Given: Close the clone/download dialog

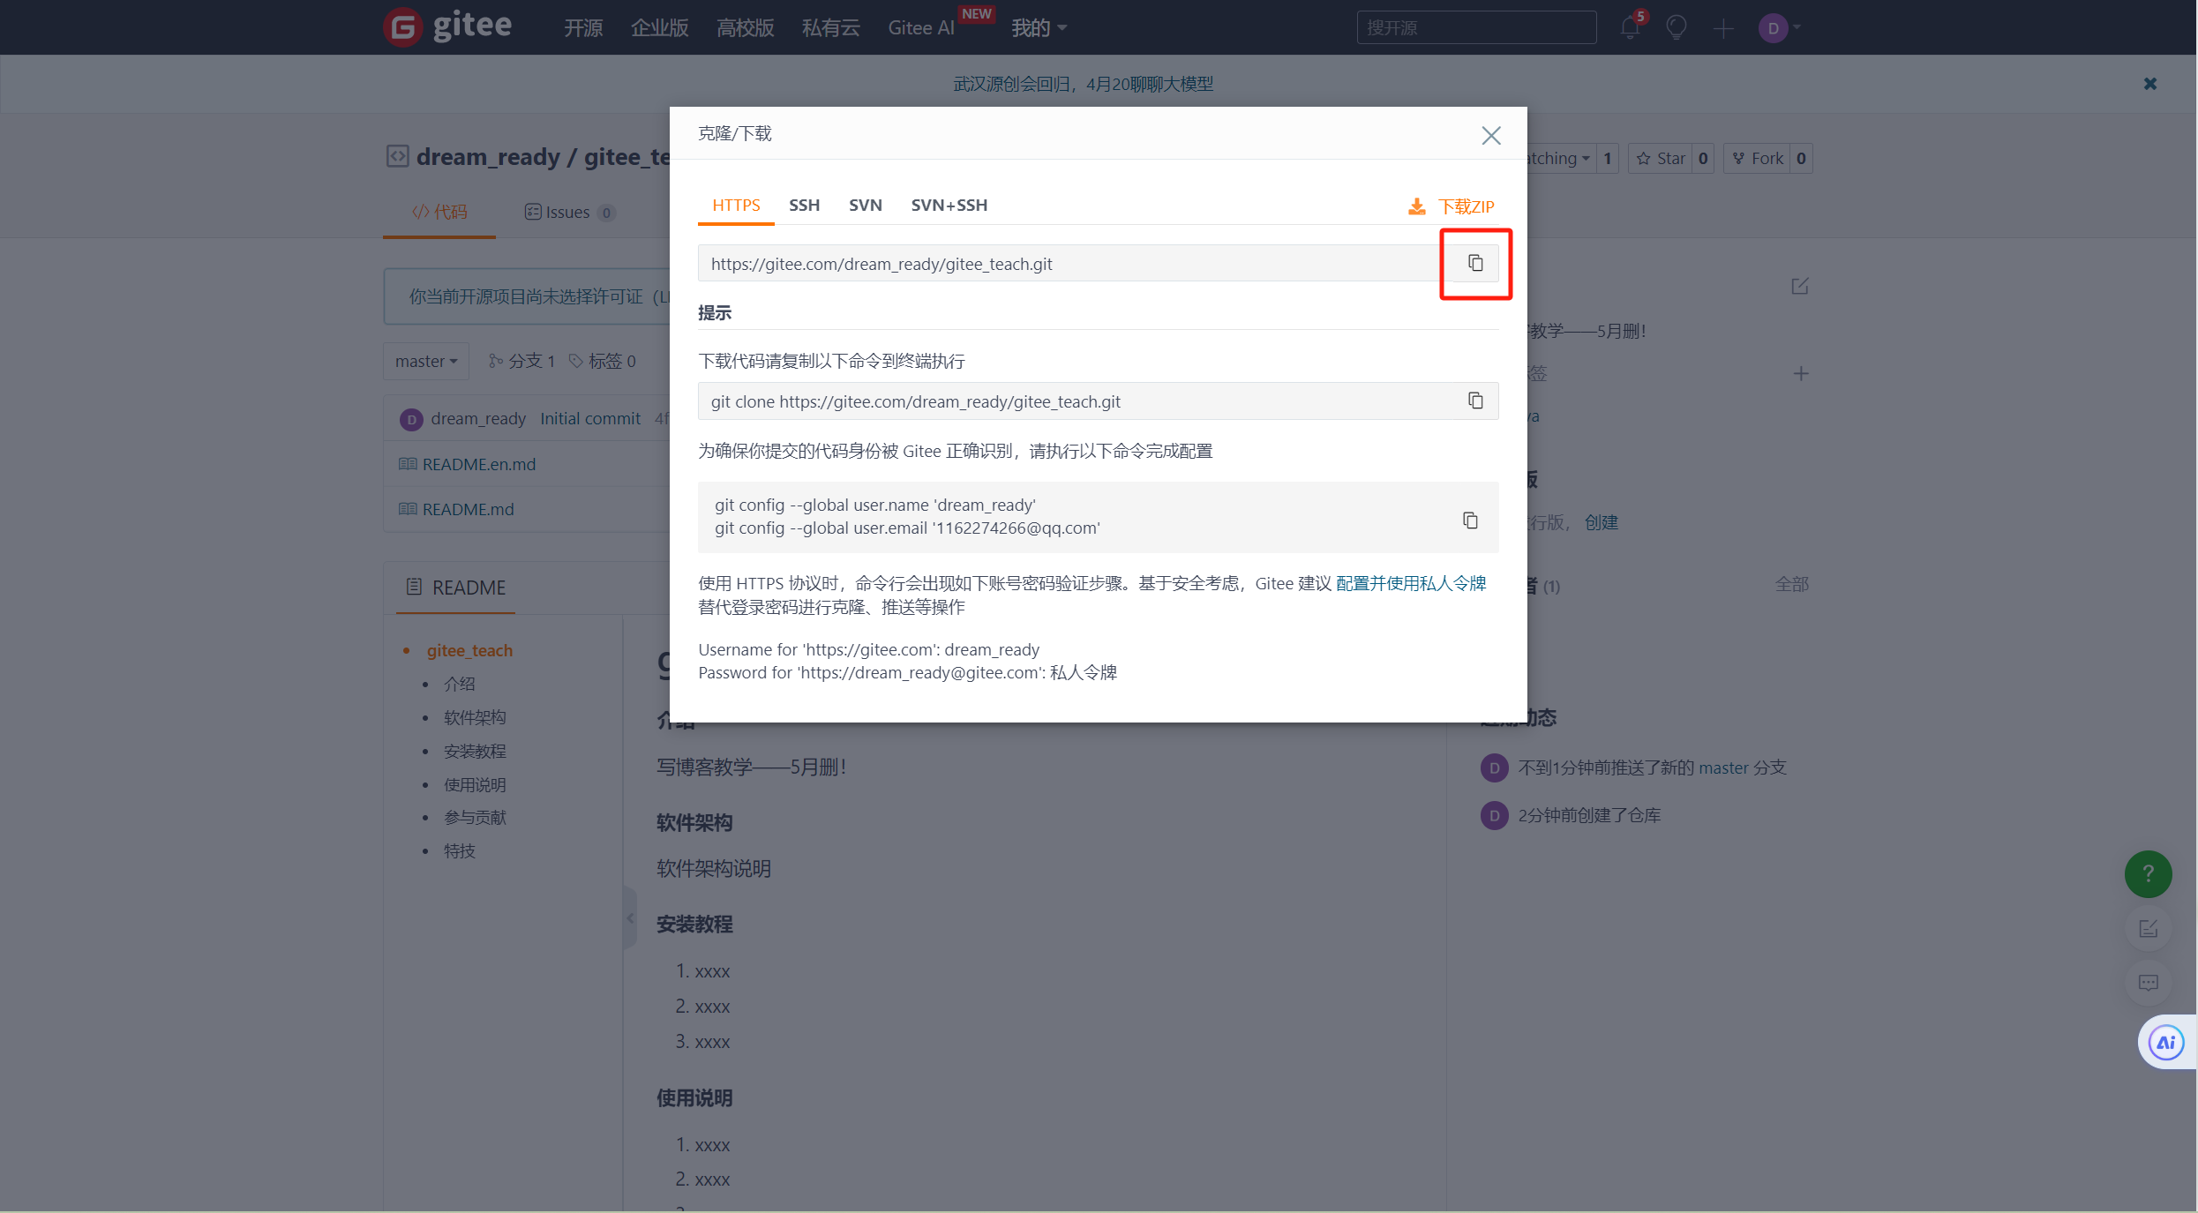Looking at the screenshot, I should [1490, 135].
